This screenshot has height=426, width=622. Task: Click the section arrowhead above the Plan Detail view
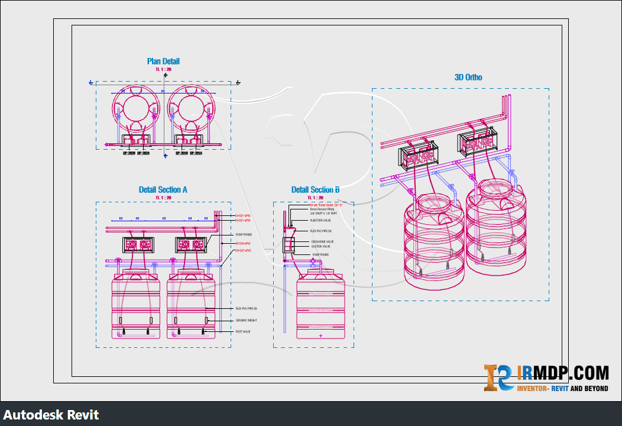tap(166, 75)
